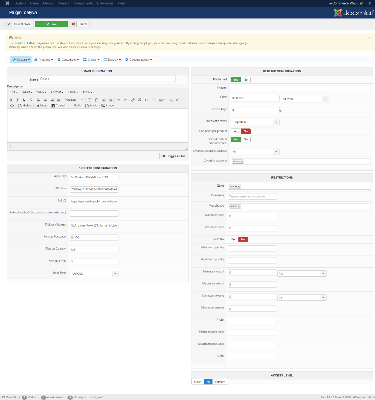The image size is (375, 400).
Task: Open the editor Format menu
Action: coord(57,92)
